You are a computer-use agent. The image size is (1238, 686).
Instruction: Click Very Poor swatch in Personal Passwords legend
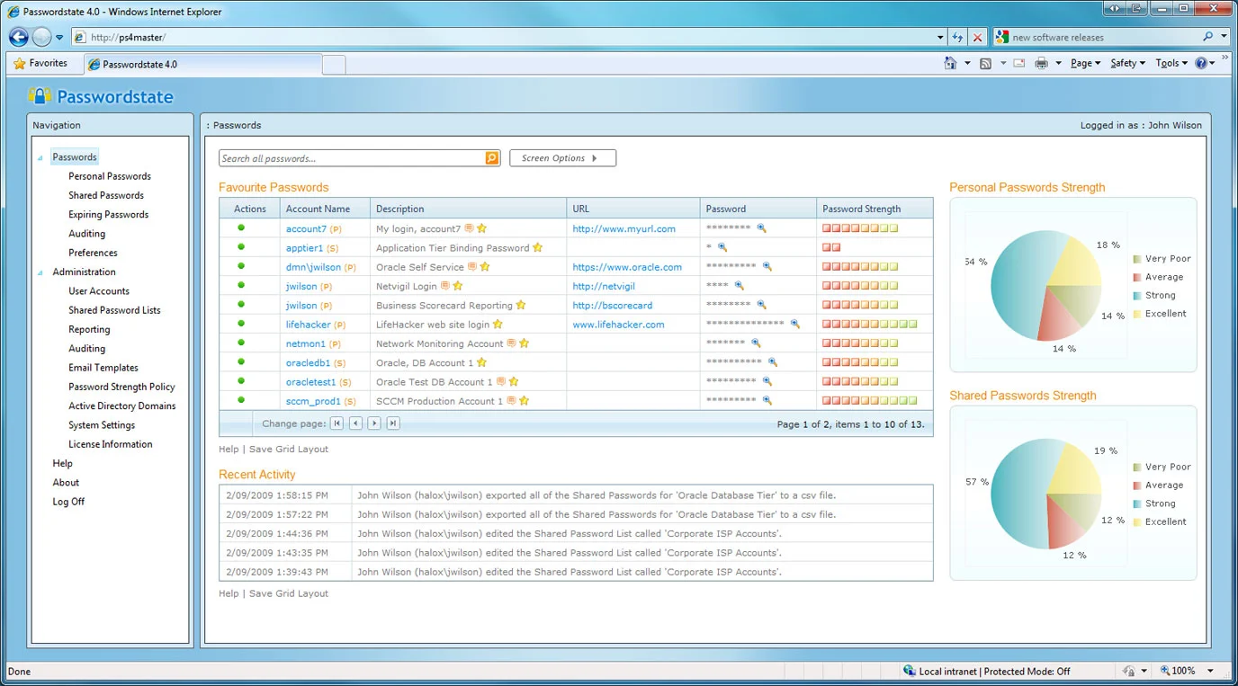[x=1137, y=259]
